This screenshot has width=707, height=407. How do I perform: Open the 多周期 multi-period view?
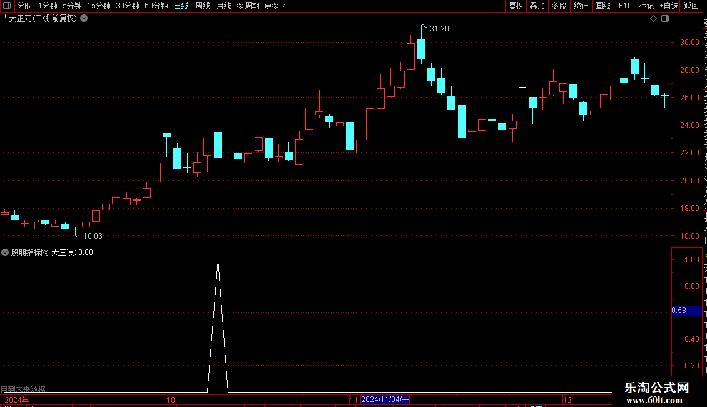(x=248, y=6)
